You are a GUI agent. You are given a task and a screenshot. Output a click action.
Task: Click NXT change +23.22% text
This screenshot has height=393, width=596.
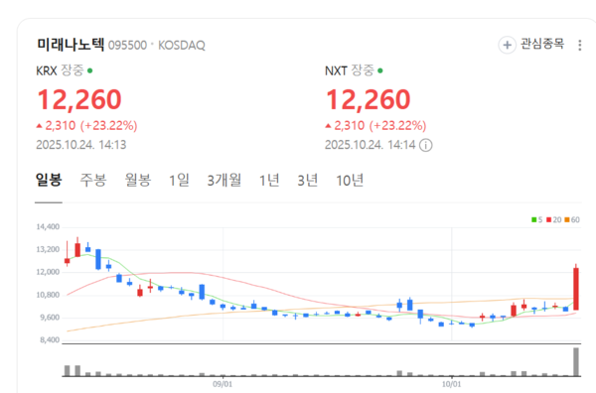397,126
